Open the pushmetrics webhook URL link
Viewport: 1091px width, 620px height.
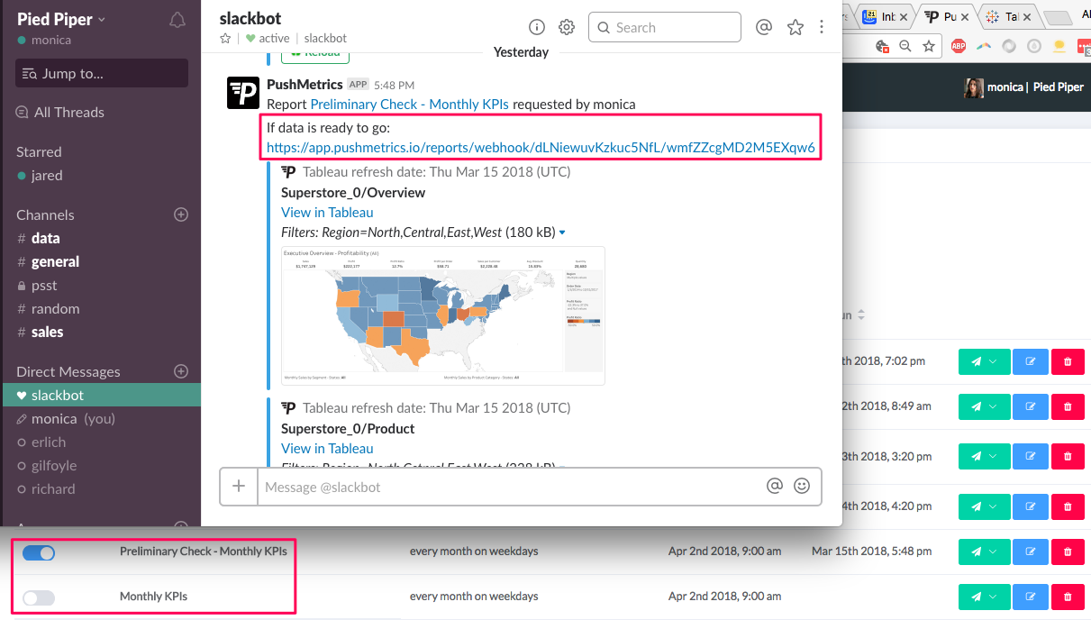[x=541, y=147]
